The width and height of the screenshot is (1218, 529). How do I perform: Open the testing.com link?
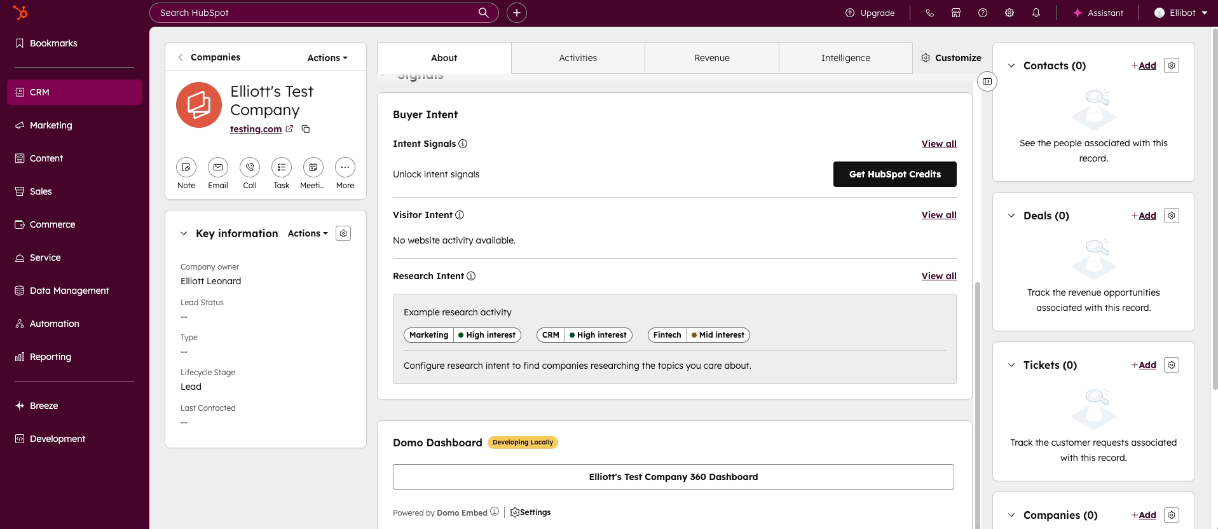pos(256,129)
